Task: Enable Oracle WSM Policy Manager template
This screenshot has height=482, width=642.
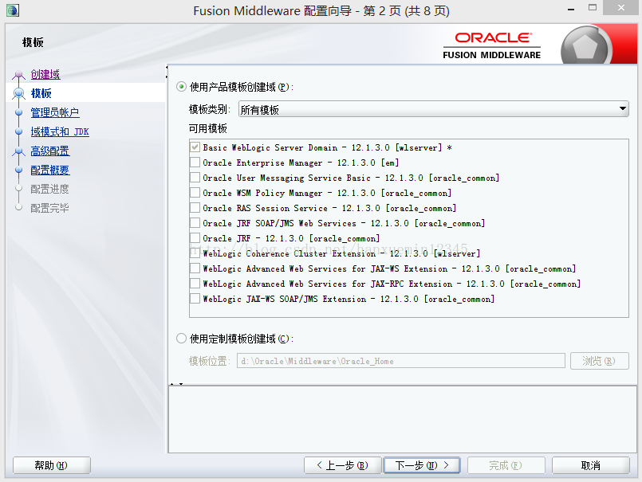Action: [x=195, y=193]
